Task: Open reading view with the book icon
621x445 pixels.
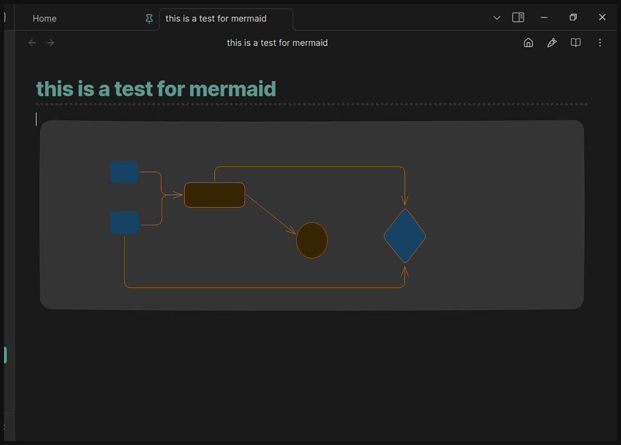Action: [x=575, y=42]
